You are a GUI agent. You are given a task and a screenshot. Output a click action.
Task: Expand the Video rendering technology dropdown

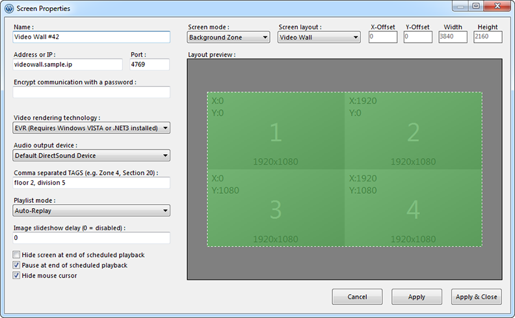(91, 128)
